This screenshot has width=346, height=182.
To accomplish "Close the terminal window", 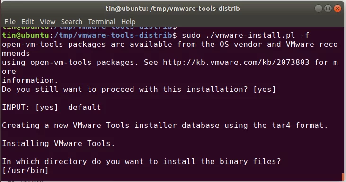I will (337, 9).
